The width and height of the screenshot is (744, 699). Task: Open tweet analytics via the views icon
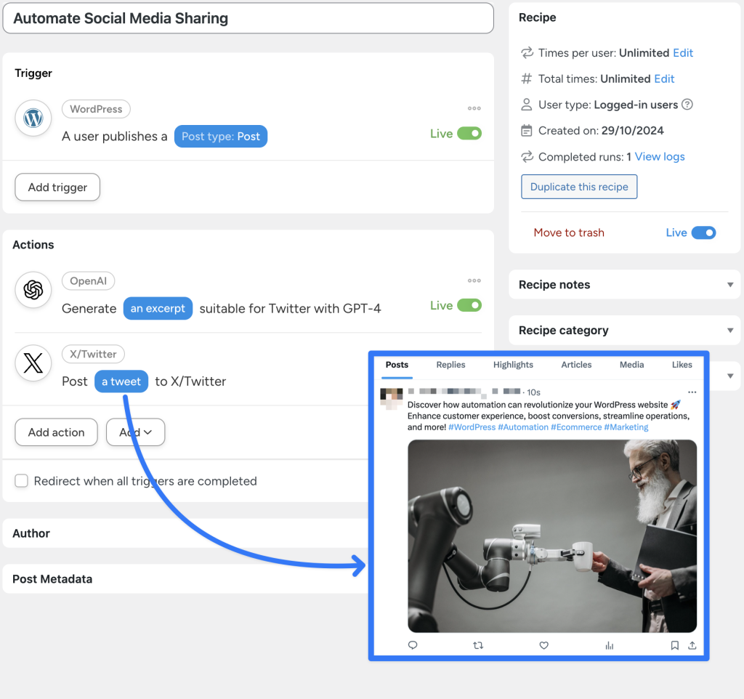pos(609,645)
